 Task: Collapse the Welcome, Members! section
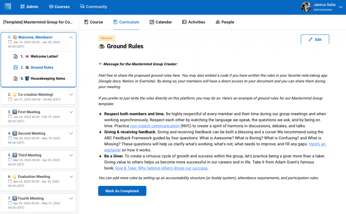[x=71, y=38]
